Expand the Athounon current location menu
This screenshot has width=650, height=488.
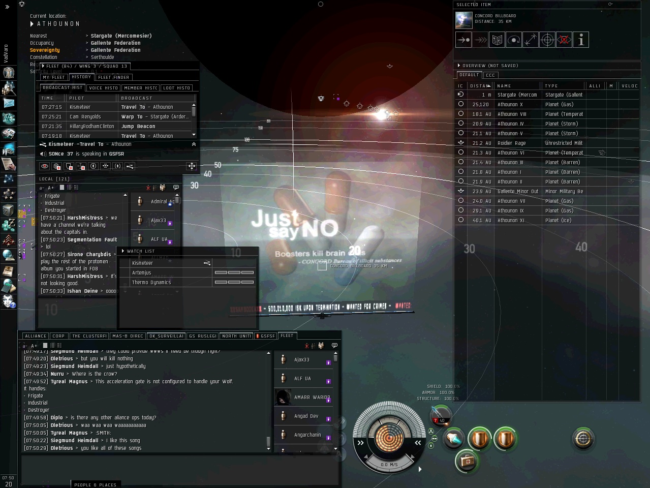tap(32, 24)
